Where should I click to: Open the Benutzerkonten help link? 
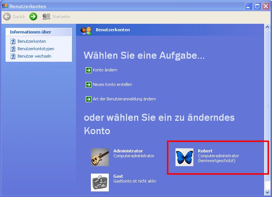click(x=32, y=41)
